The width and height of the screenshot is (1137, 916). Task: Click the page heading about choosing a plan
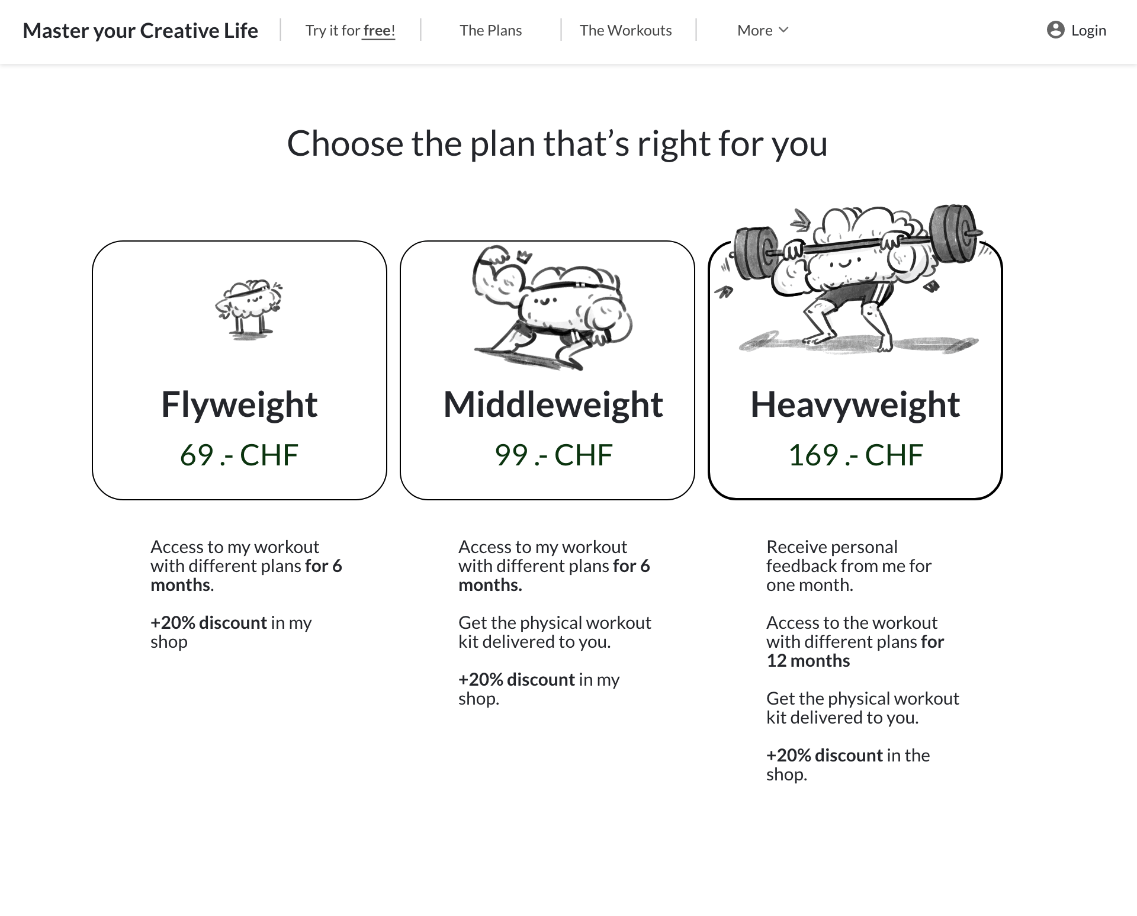(x=557, y=143)
